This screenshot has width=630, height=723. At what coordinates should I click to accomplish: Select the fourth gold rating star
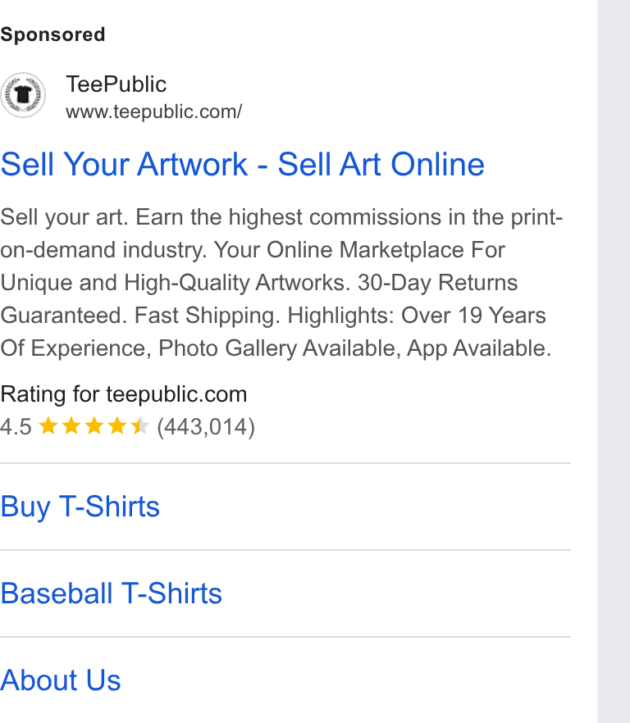pos(117,426)
